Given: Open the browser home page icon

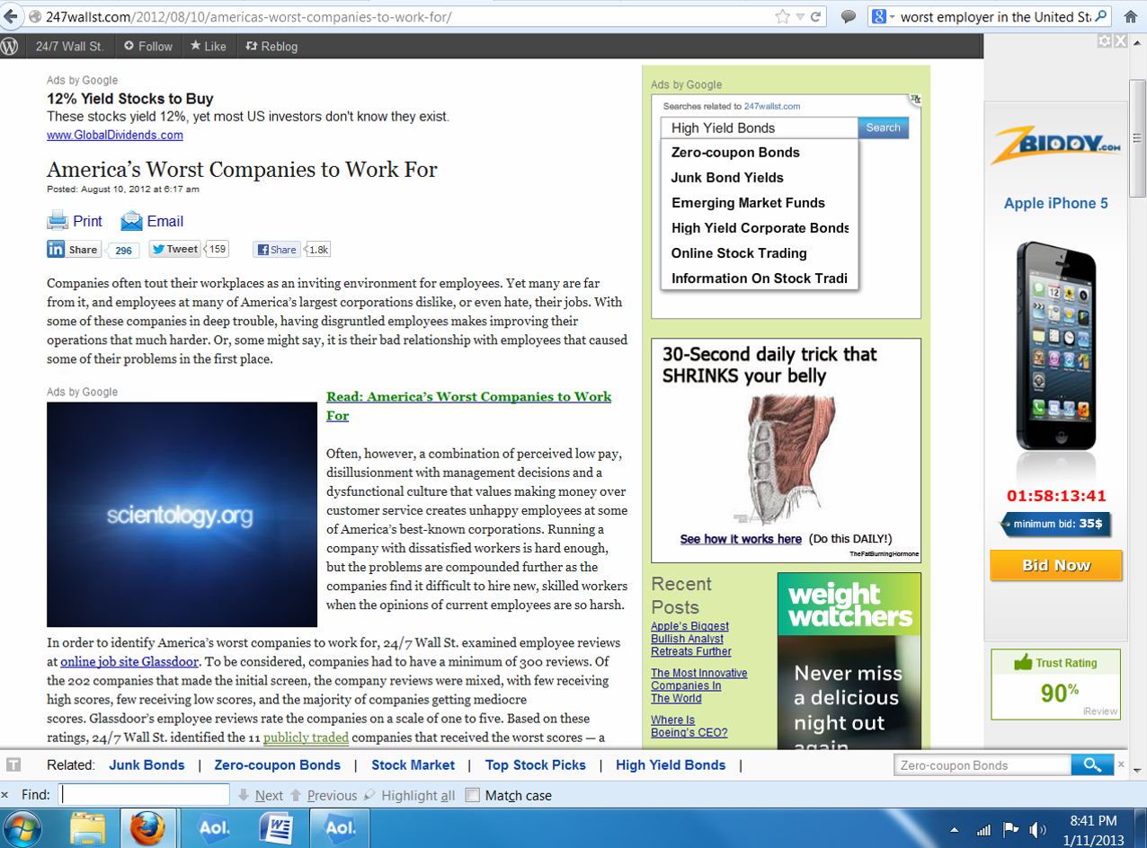Looking at the screenshot, I should (1131, 16).
